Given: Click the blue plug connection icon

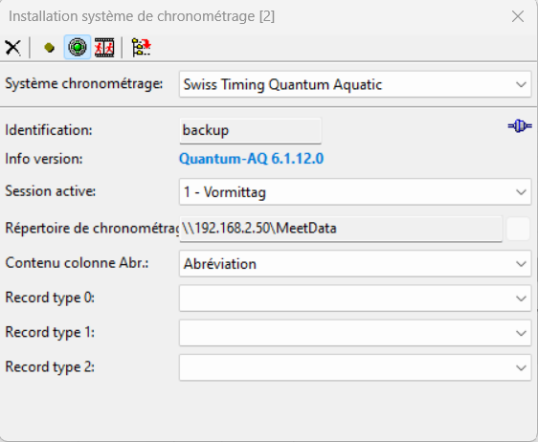Looking at the screenshot, I should (520, 126).
